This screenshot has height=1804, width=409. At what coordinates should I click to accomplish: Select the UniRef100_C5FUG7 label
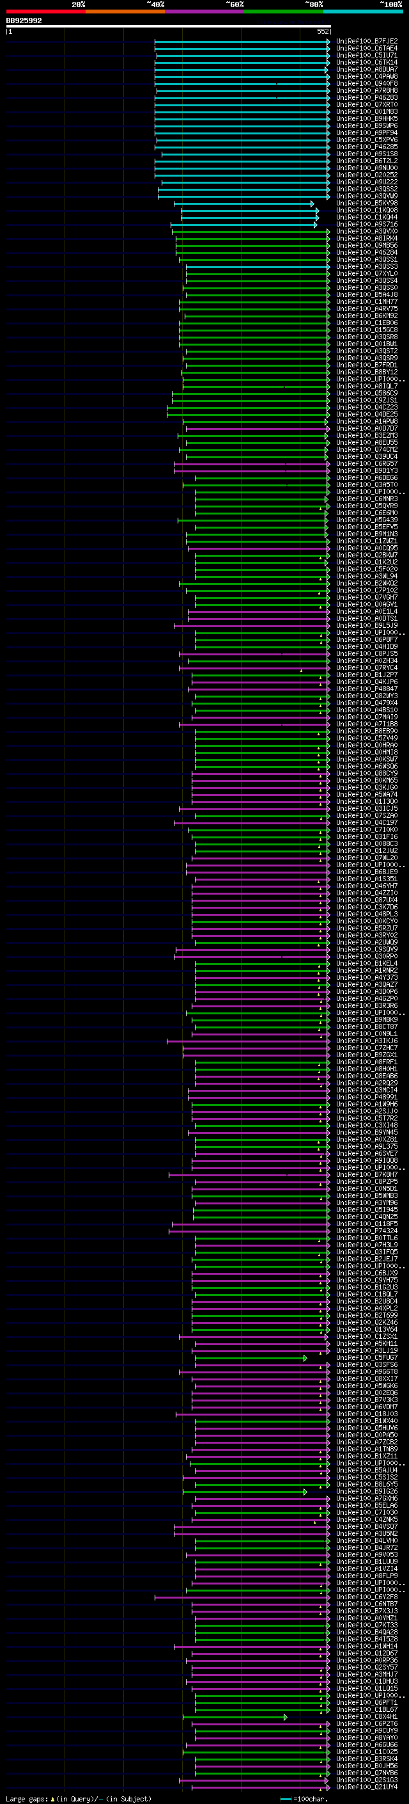click(x=367, y=1358)
